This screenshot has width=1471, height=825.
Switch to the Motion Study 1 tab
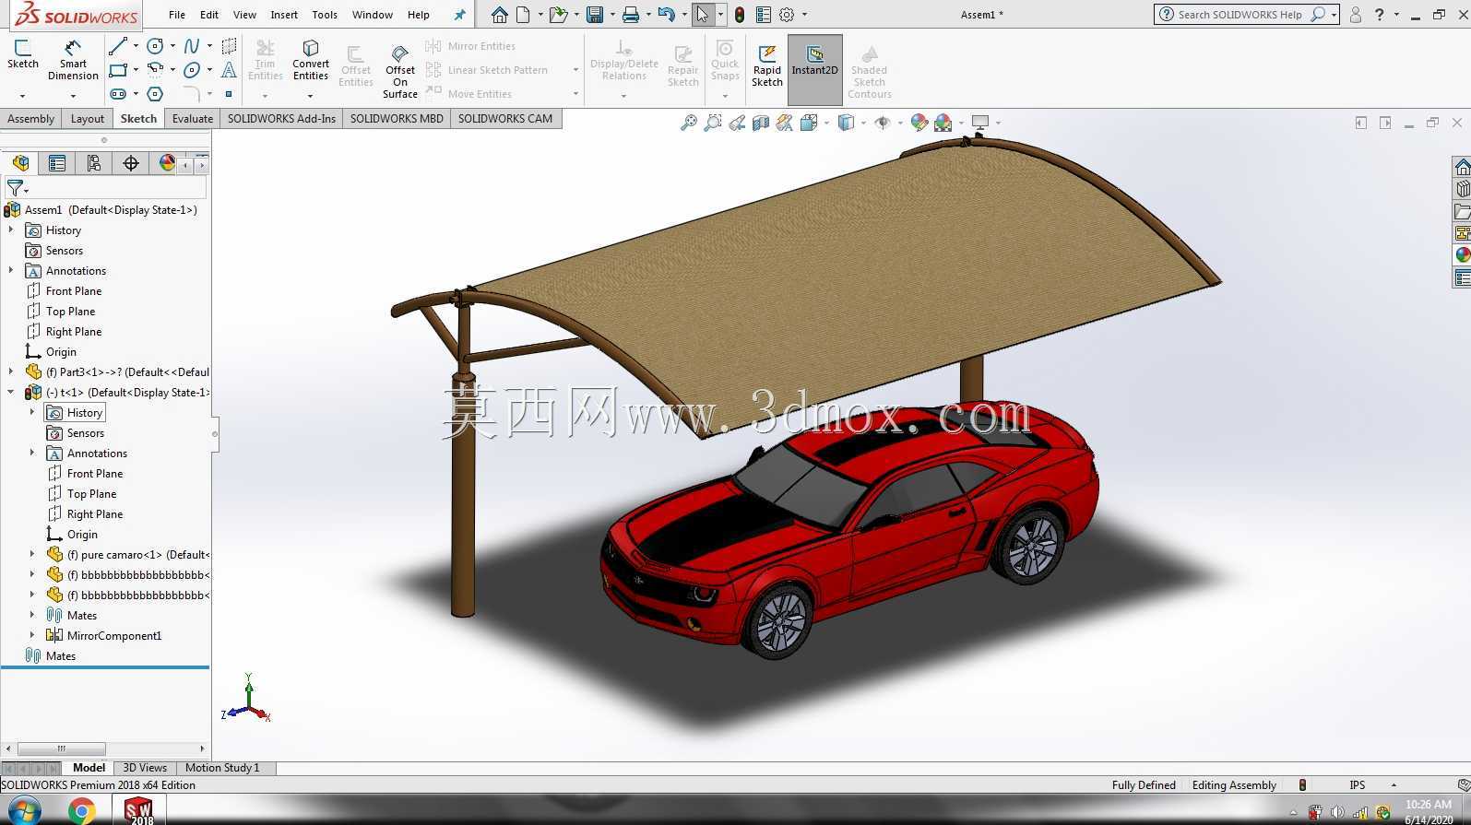[222, 767]
